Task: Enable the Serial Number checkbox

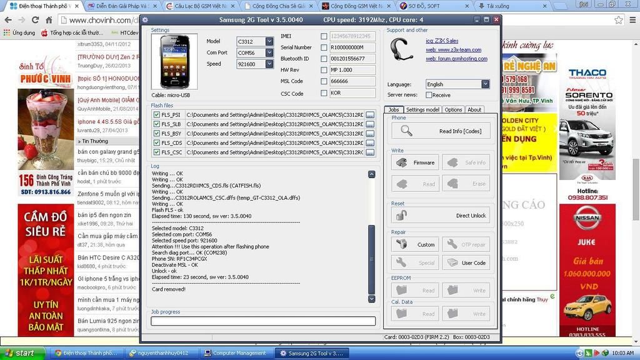Action: (x=324, y=47)
